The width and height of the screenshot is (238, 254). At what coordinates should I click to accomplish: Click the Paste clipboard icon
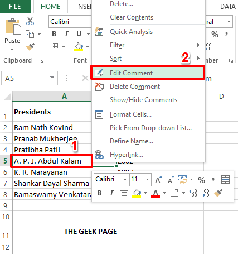[13, 26]
